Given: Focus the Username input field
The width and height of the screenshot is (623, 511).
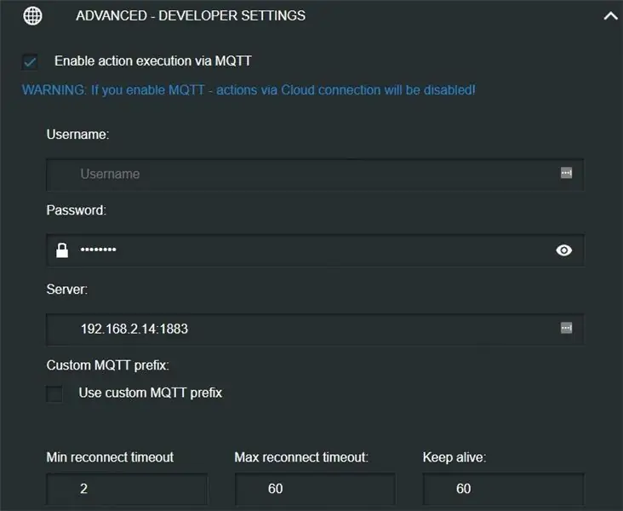Looking at the screenshot, I should tap(315, 175).
